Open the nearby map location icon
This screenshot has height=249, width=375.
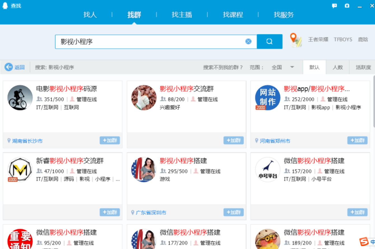(296, 40)
